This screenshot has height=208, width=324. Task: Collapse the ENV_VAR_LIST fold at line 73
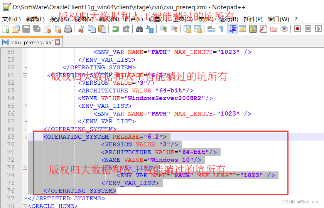click(25, 168)
